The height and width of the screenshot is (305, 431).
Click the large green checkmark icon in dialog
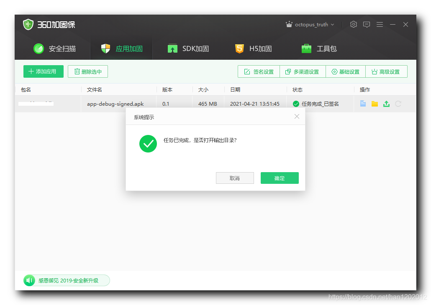[x=148, y=144]
